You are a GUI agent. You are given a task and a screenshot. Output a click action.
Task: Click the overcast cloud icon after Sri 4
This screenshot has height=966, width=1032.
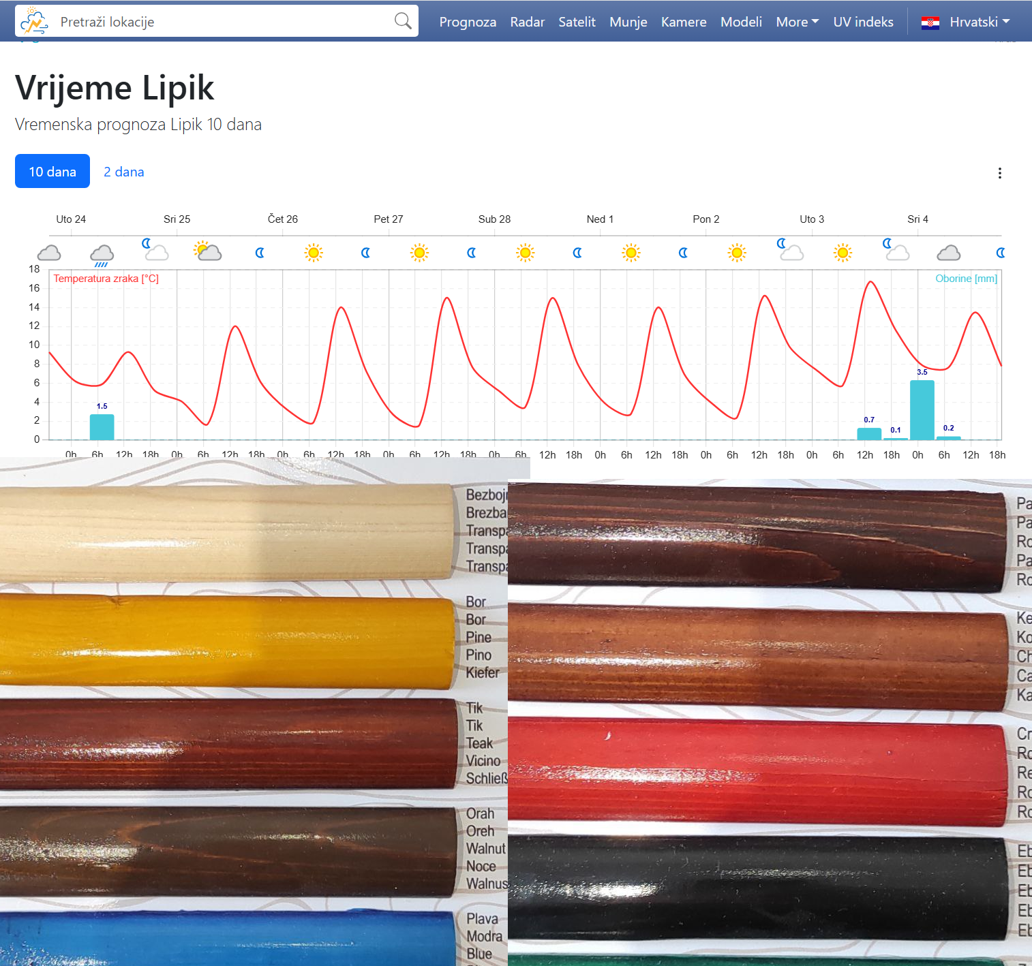coord(948,253)
